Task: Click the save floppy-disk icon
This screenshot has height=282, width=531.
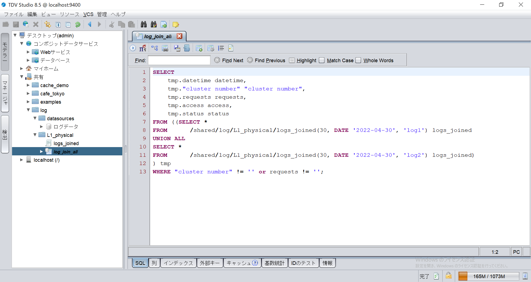Action: point(16,25)
